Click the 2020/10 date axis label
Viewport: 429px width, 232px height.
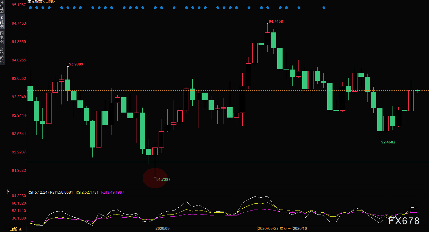click(300, 229)
